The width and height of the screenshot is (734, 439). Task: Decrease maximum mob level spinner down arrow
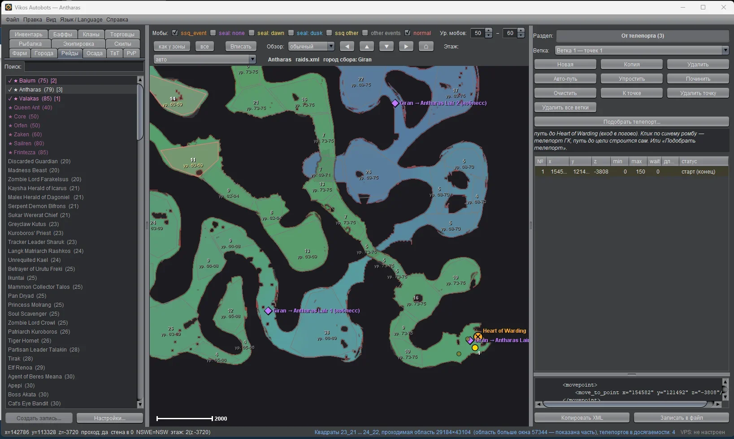[521, 35]
